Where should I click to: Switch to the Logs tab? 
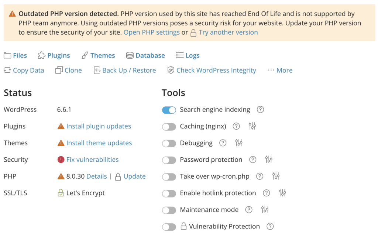(188, 55)
